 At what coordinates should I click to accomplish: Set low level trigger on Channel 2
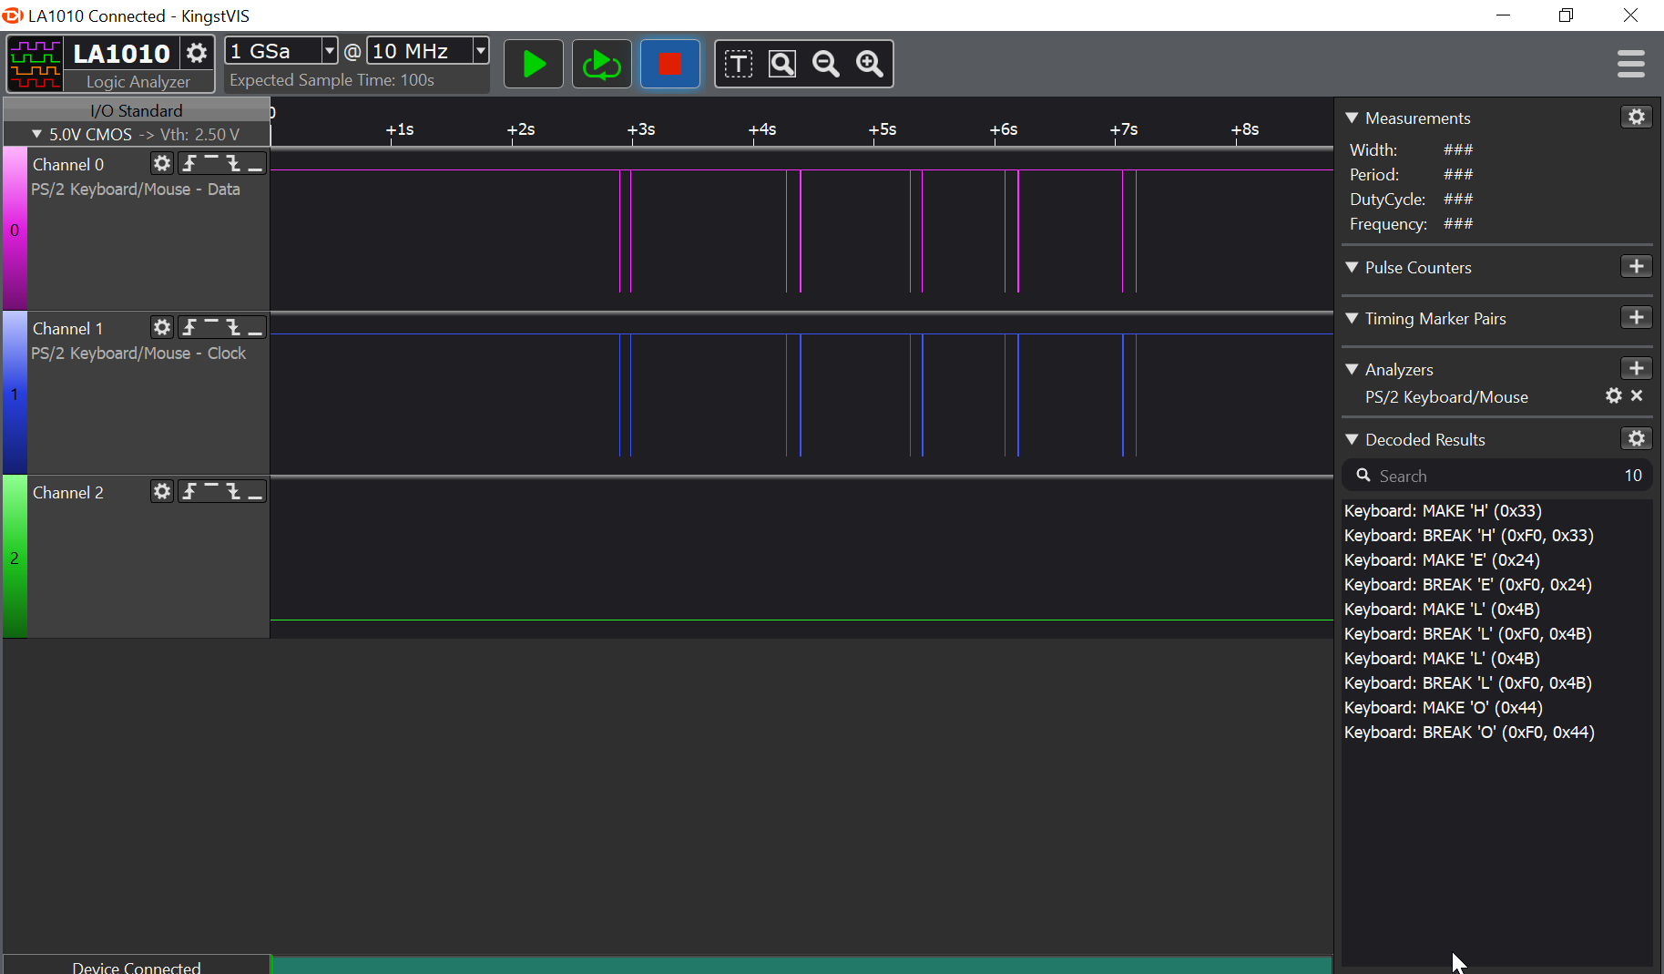tap(256, 491)
